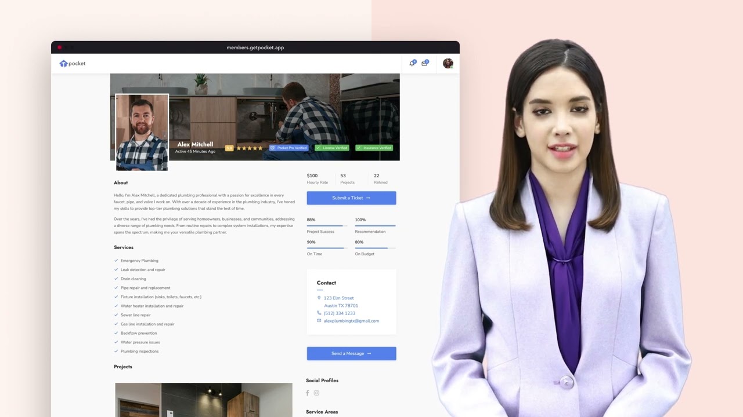Click the project photo thumbnail
Screen dimensions: 743x417
[x=204, y=400]
